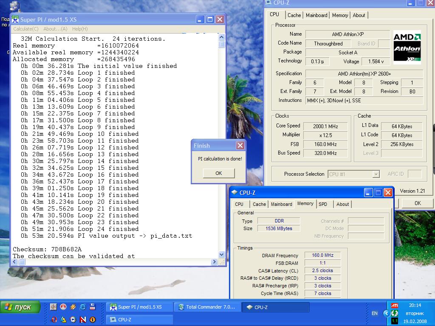Open Calculate(C) menu in Super PI

point(26,29)
